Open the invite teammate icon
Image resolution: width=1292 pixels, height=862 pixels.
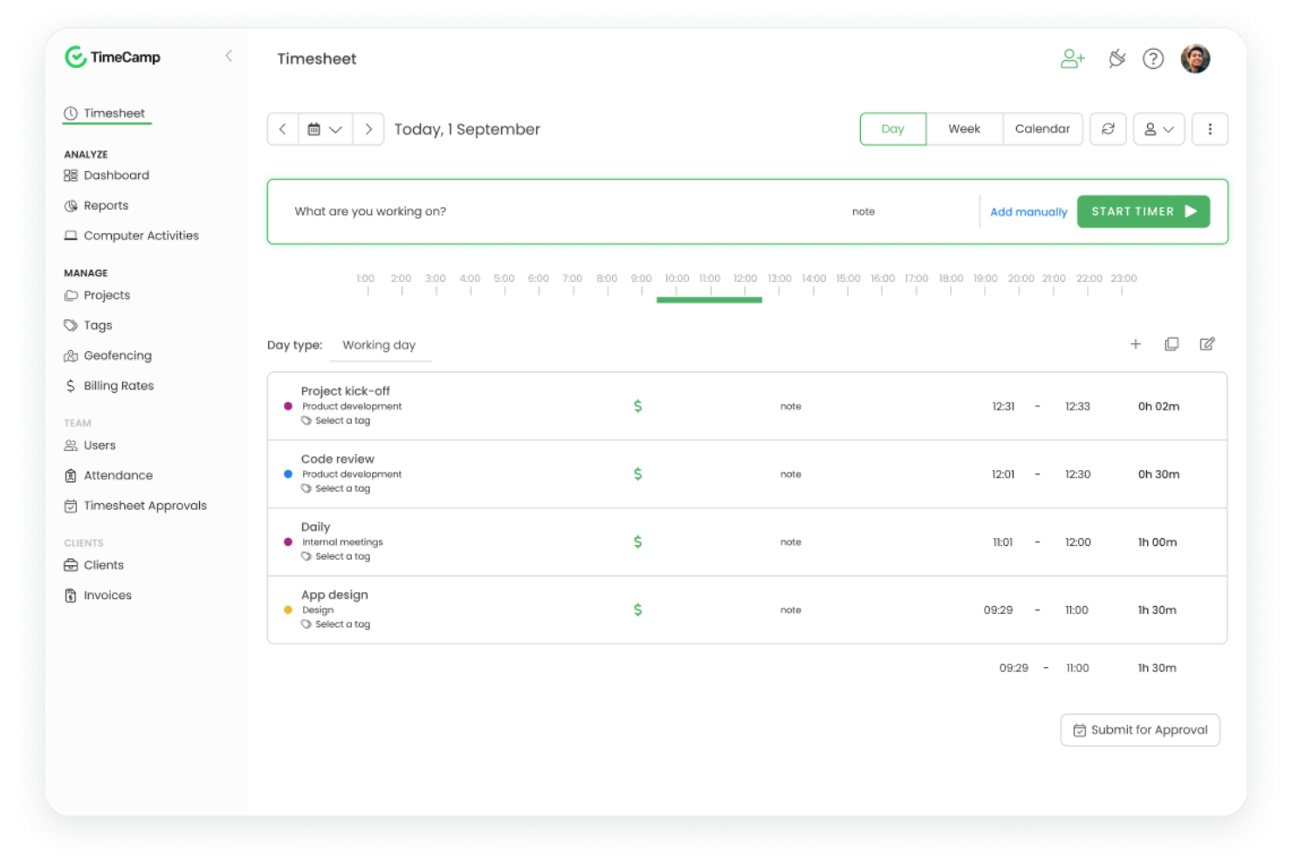pos(1072,59)
